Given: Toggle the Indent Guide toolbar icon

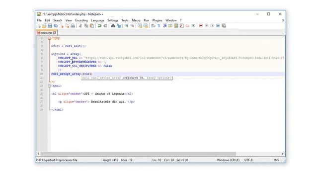Looking at the screenshot, I should pos(165,26).
